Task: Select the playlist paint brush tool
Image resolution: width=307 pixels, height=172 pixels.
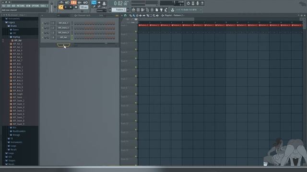Action: pyautogui.click(x=134, y=15)
